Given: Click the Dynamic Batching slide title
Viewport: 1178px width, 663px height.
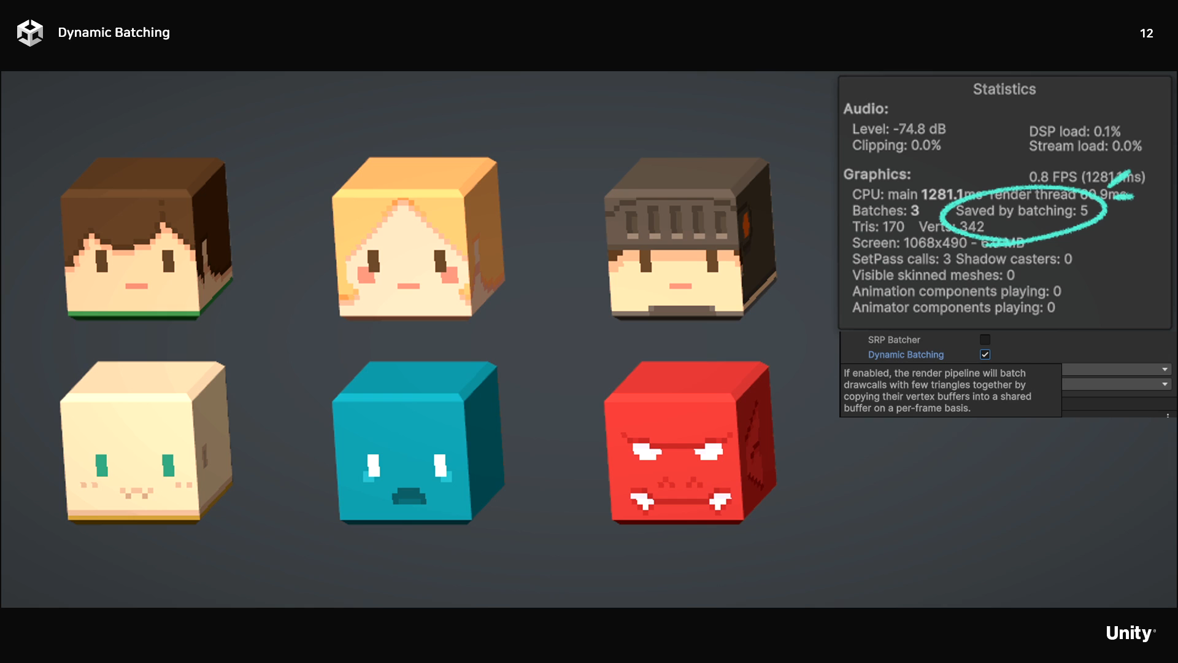Looking at the screenshot, I should 114,33.
